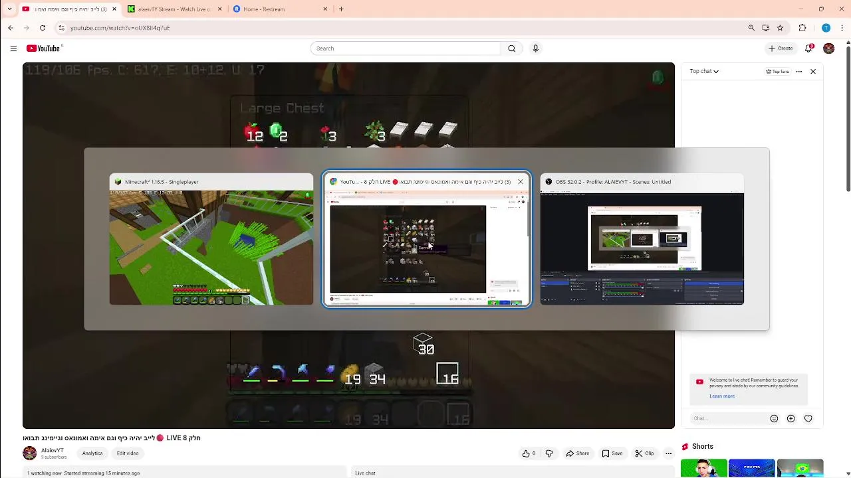Click the video title text
The image size is (851, 478).
112,438
